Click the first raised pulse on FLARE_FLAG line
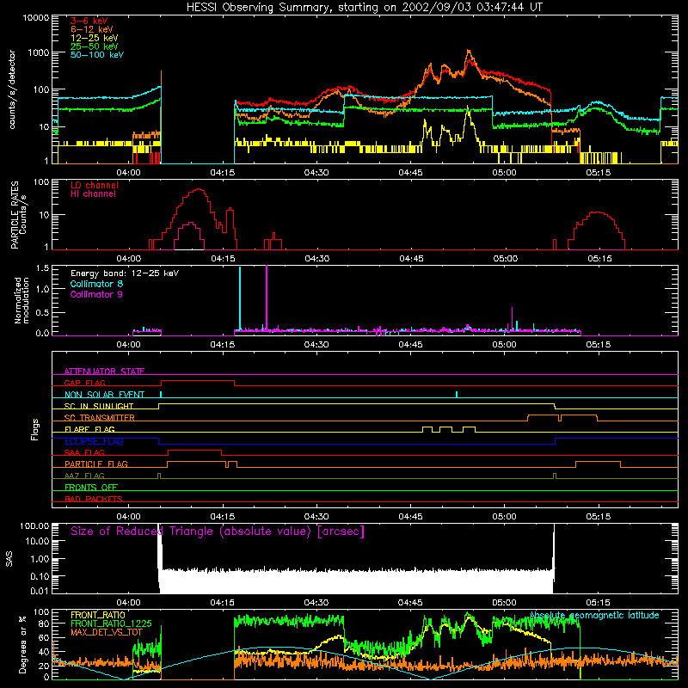Image resolution: width=688 pixels, height=688 pixels. (x=427, y=427)
